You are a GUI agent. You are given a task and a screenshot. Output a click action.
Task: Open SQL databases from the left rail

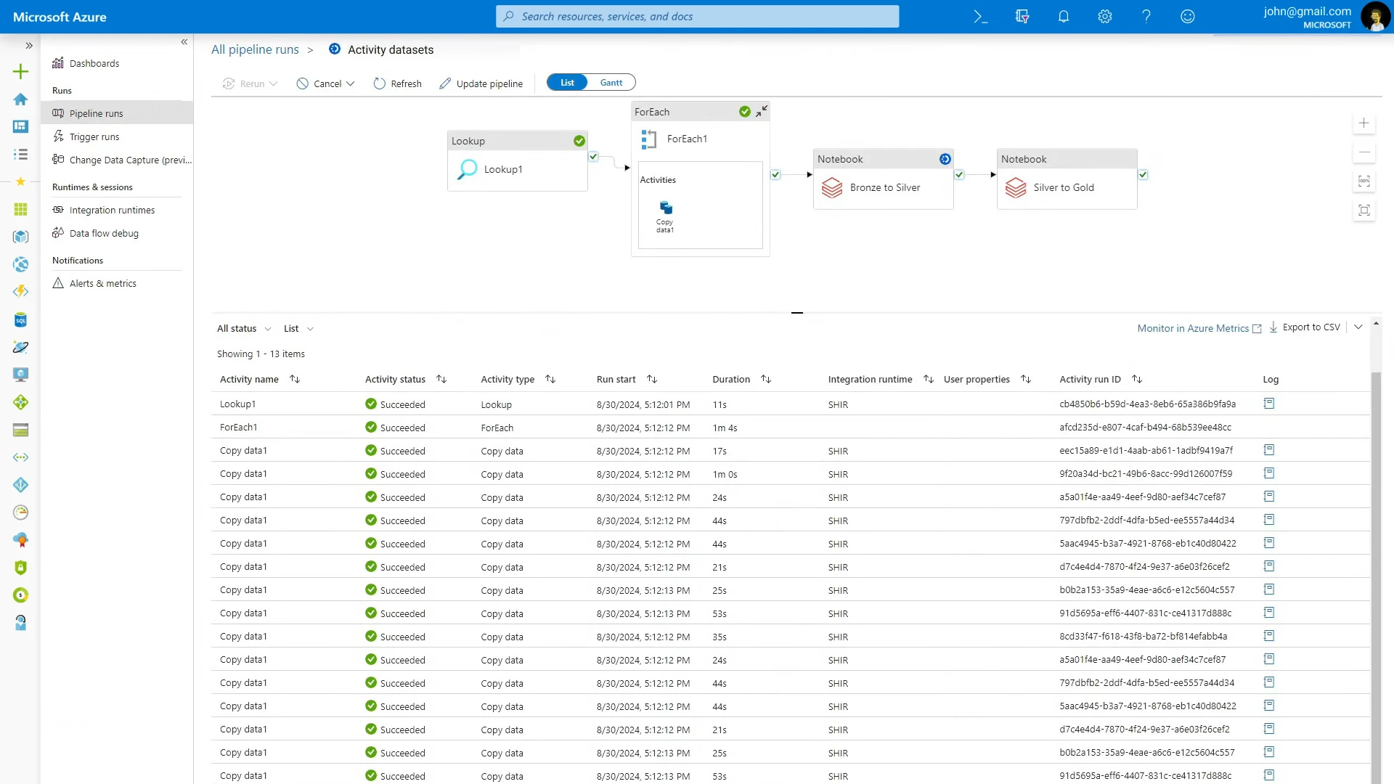pos(20,319)
